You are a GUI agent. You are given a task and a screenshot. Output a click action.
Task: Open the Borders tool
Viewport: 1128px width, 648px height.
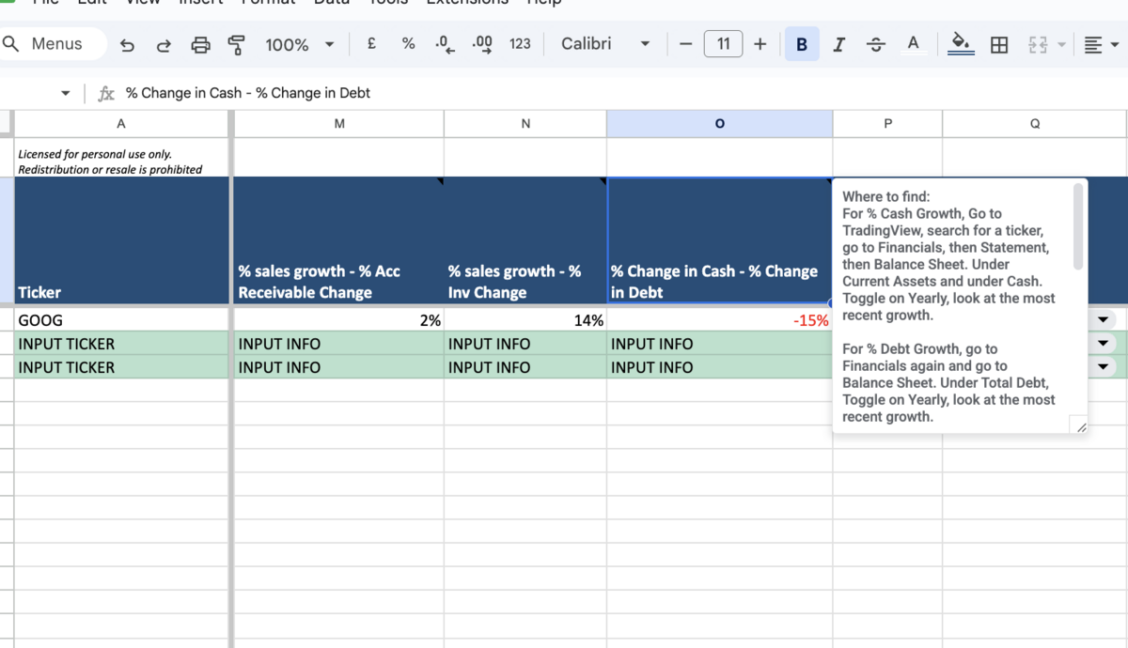tap(998, 44)
